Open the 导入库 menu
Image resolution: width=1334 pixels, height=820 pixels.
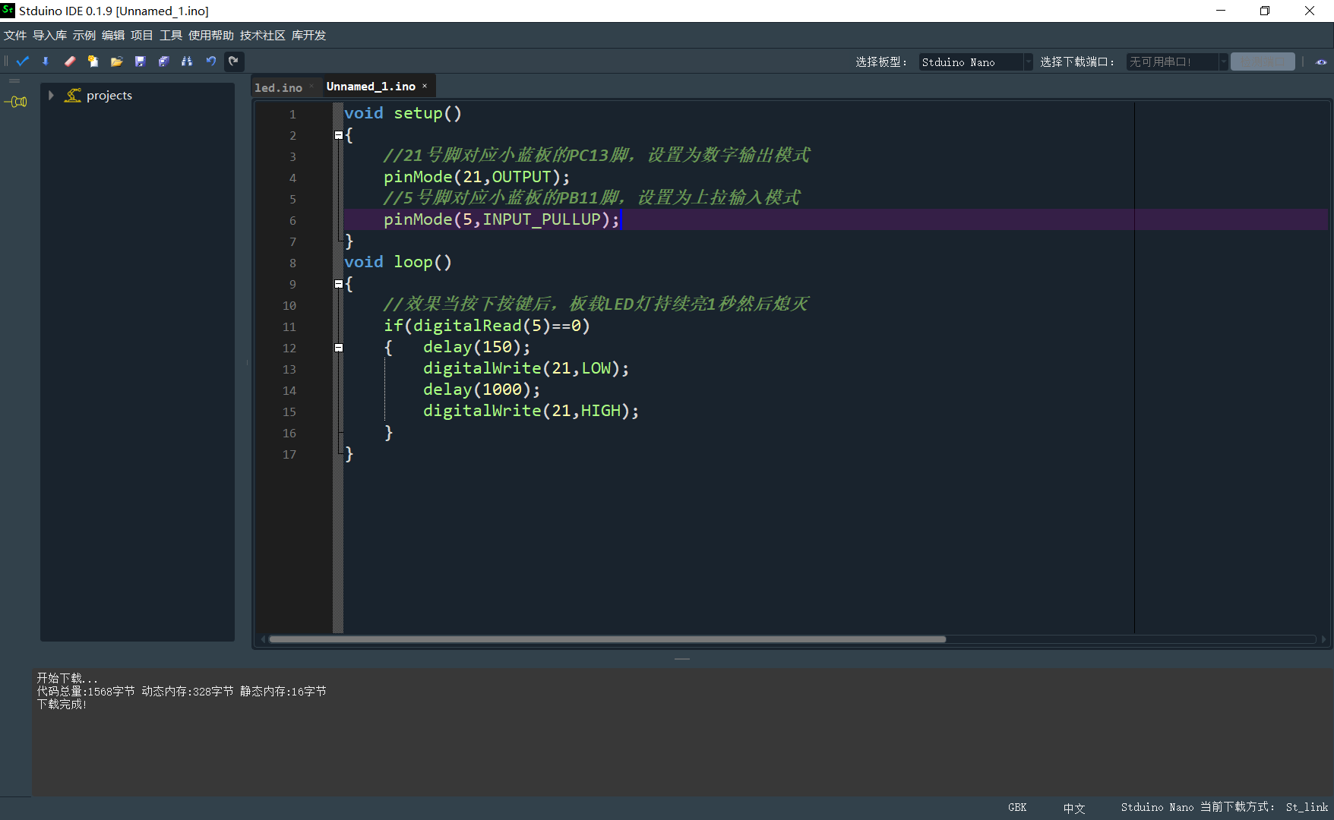[x=49, y=36]
